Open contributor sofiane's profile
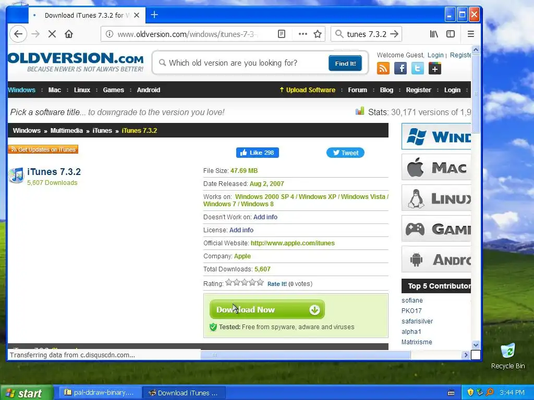Viewport: 534px width, 400px height. (412, 301)
